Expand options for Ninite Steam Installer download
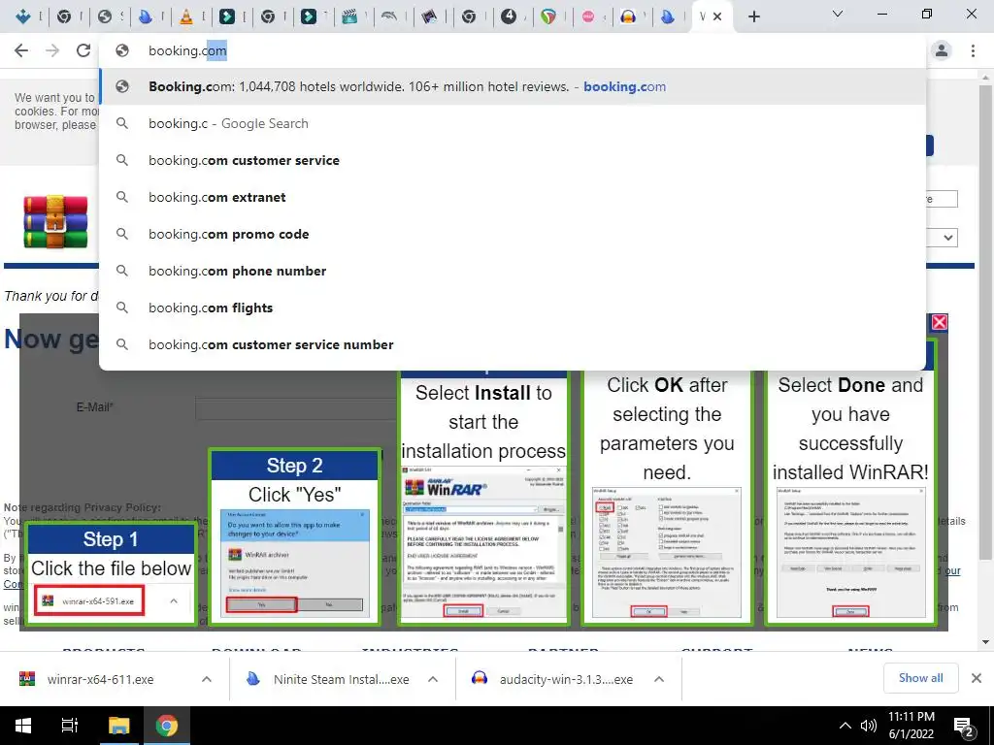This screenshot has width=994, height=745. click(433, 679)
